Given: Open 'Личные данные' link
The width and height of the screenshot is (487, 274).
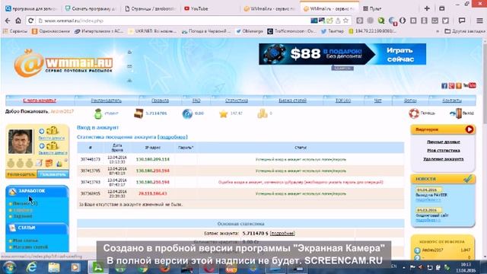Looking at the screenshot, I should coord(443,142).
